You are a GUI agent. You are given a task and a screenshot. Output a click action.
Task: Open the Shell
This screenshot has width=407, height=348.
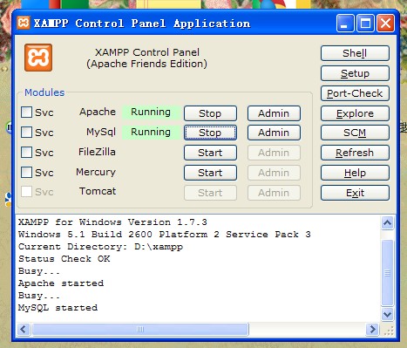[x=355, y=53]
